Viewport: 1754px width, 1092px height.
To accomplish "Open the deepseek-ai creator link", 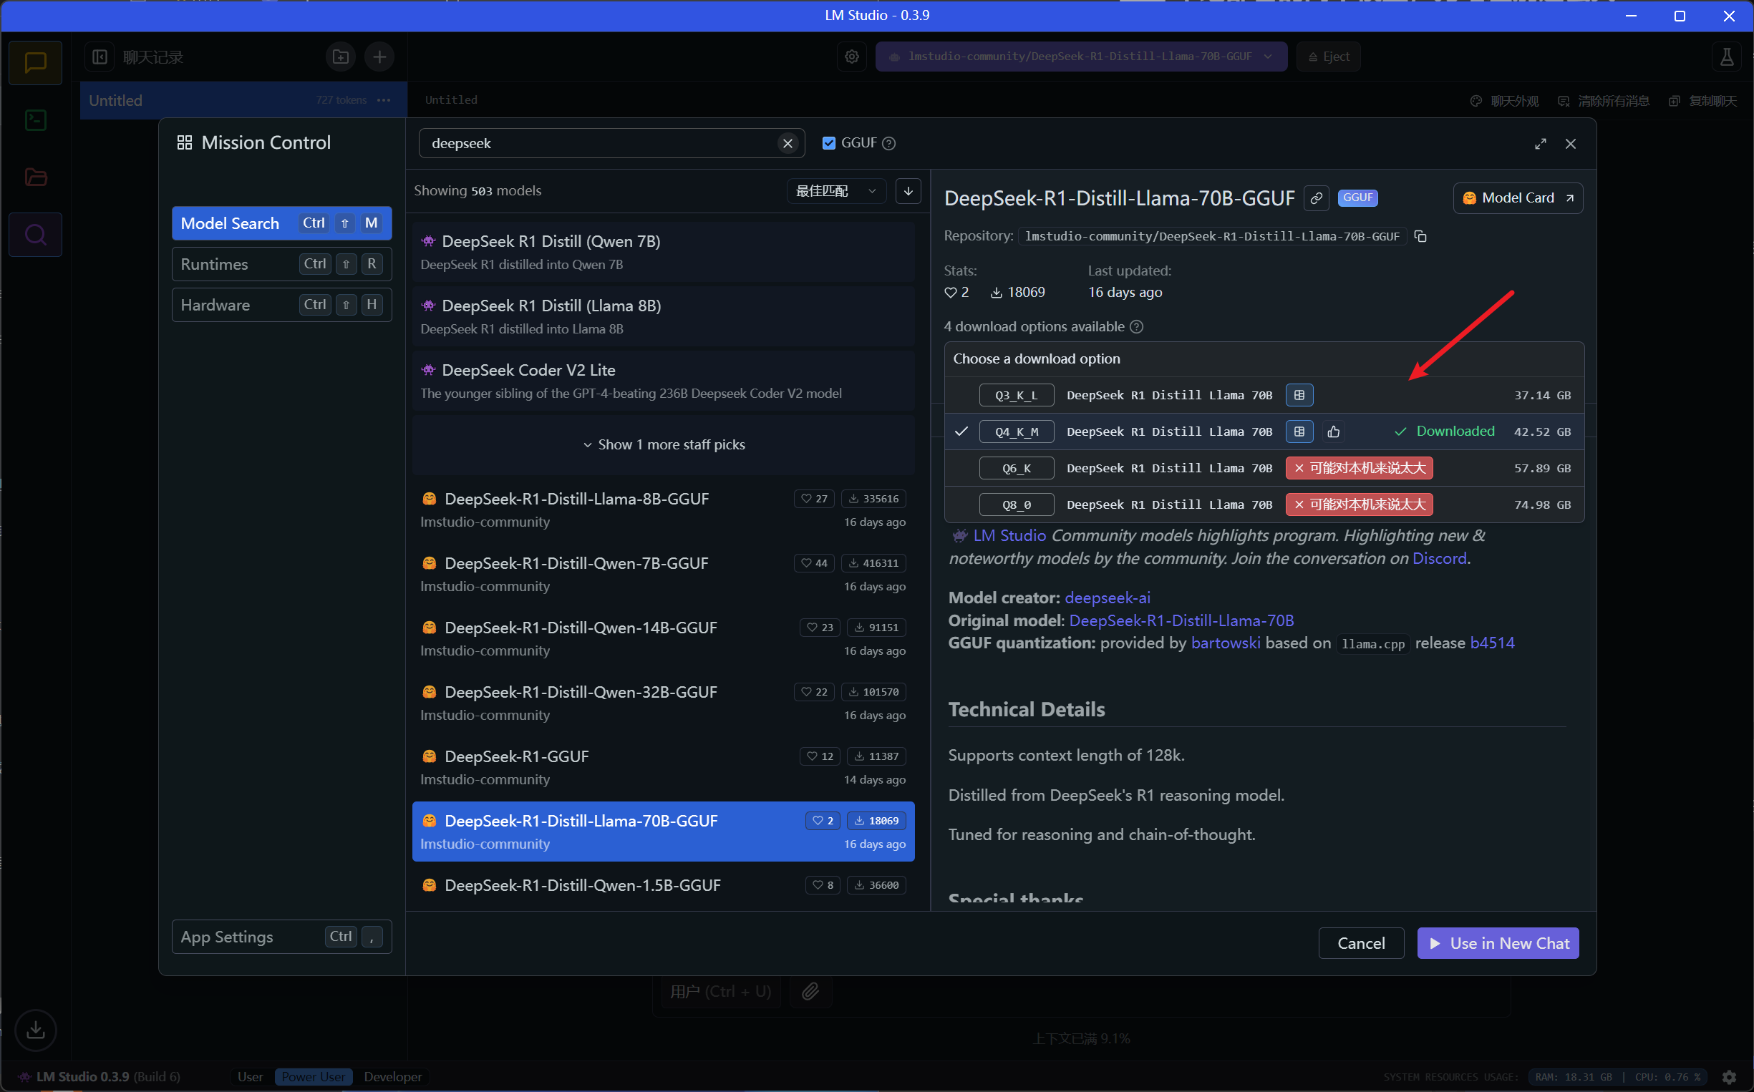I will [x=1108, y=598].
